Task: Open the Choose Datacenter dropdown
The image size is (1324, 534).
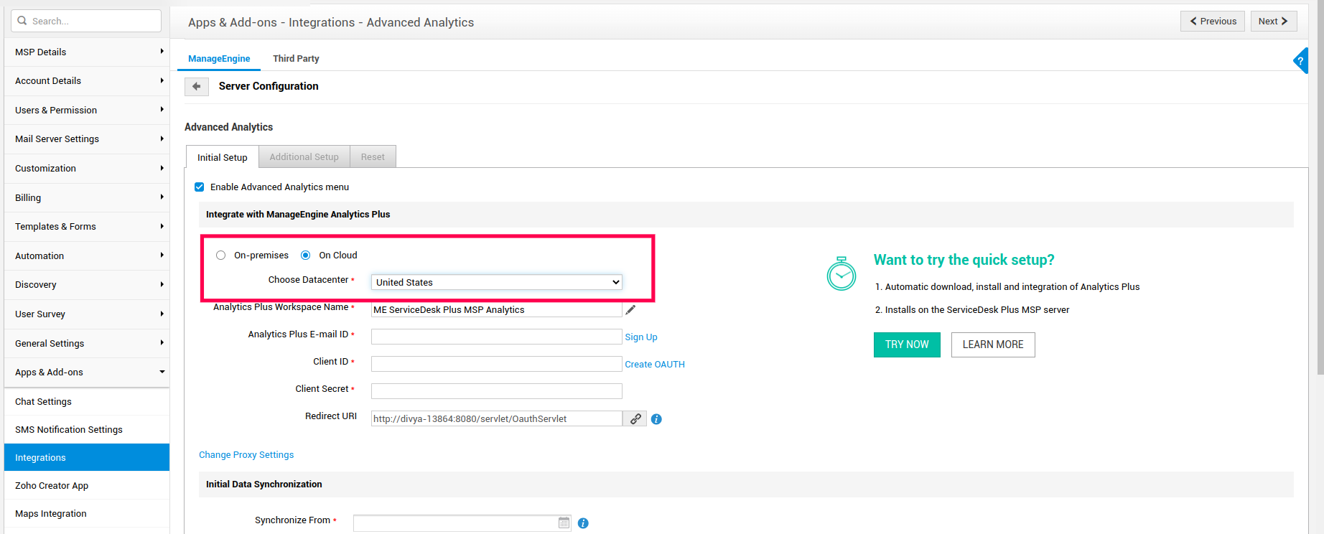Action: point(497,282)
